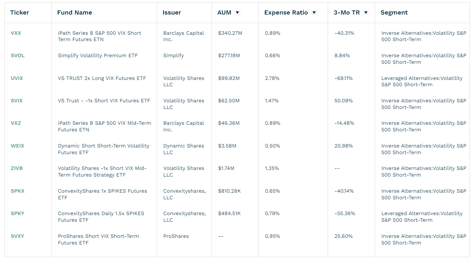472x259 pixels.
Task: Sort table by the Segment column header
Action: [x=394, y=12]
